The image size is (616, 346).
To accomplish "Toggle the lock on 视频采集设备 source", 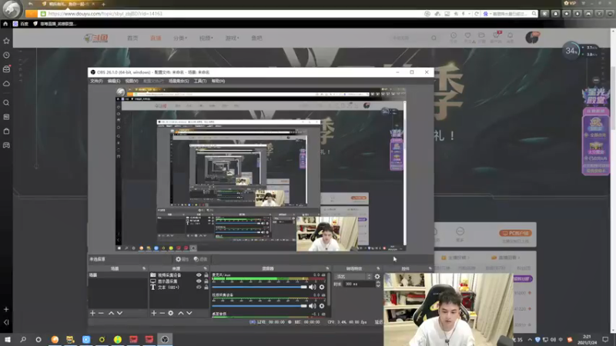I will (206, 275).
